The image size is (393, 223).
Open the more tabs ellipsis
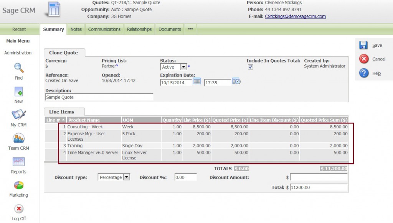(190, 29)
